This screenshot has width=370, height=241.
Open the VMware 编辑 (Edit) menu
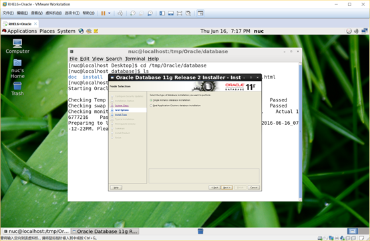(23, 13)
